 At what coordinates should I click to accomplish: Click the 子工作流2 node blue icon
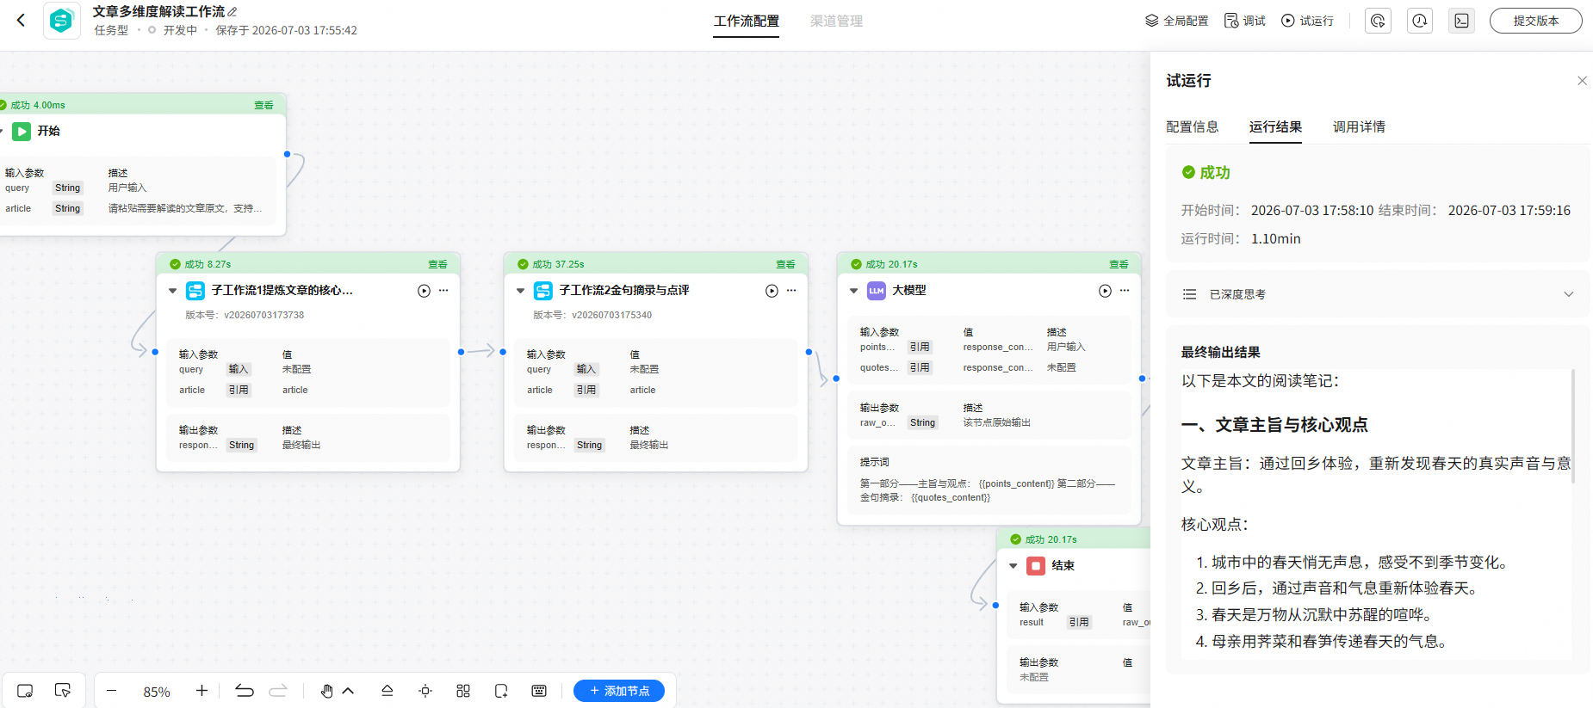(543, 291)
